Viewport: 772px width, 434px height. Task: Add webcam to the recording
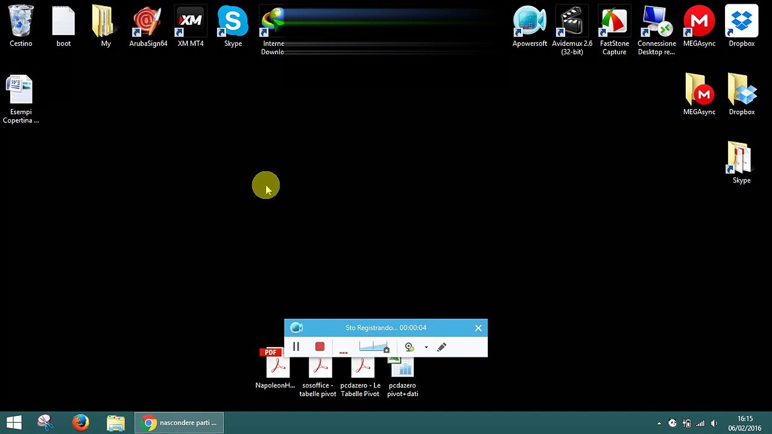pyautogui.click(x=409, y=347)
